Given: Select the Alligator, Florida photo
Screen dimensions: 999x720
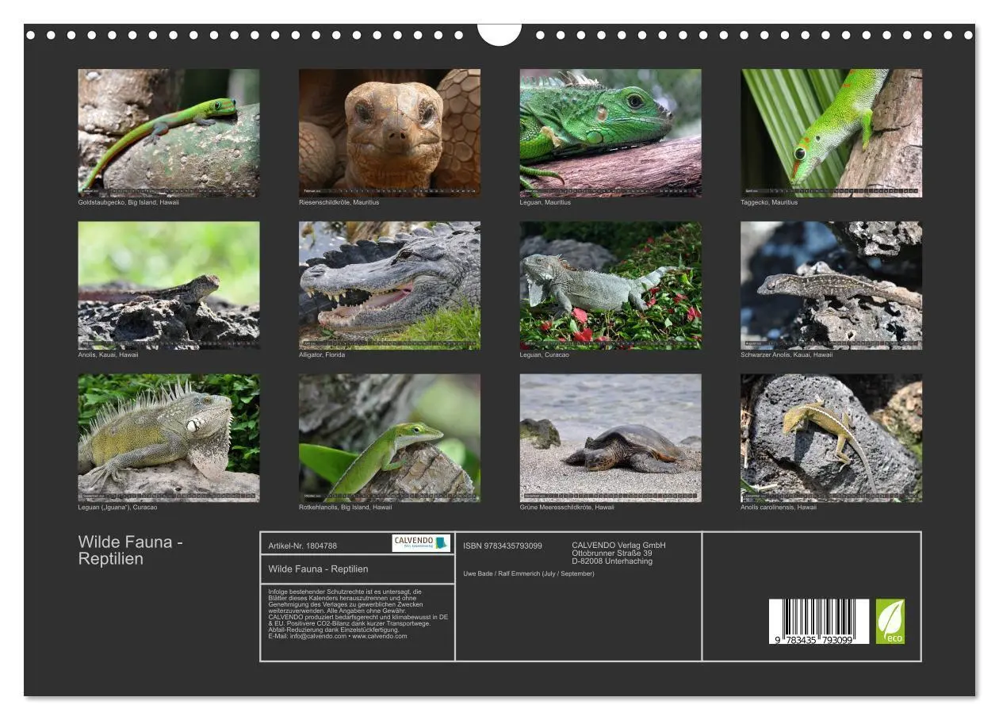Looking at the screenshot, I should point(389,285).
